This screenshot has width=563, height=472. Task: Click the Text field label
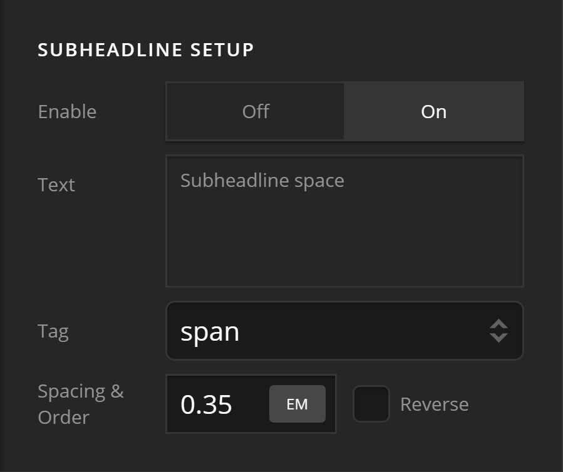coord(56,184)
